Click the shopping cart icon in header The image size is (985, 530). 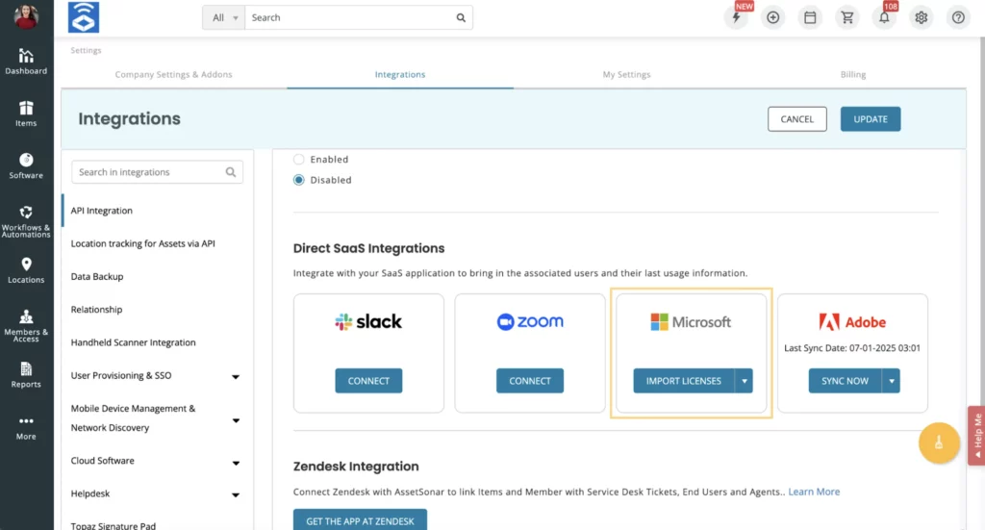pyautogui.click(x=846, y=17)
